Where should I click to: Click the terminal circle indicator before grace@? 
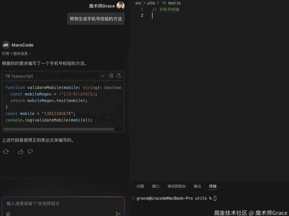pos(134,198)
